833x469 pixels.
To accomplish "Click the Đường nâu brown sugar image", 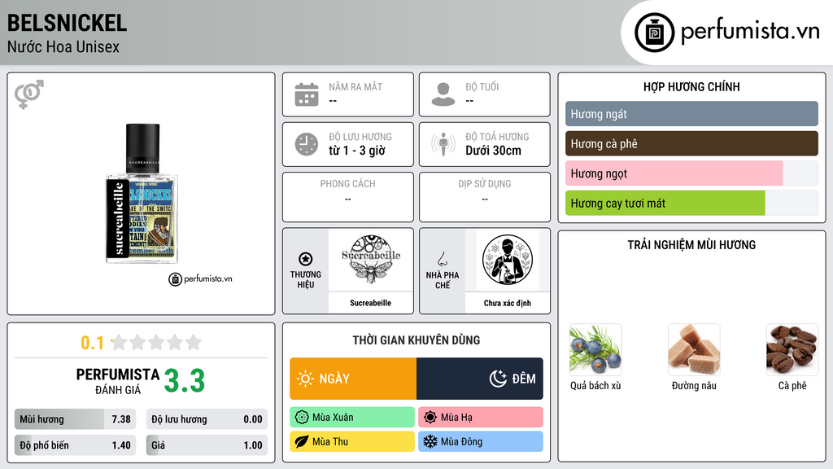I will tap(694, 350).
